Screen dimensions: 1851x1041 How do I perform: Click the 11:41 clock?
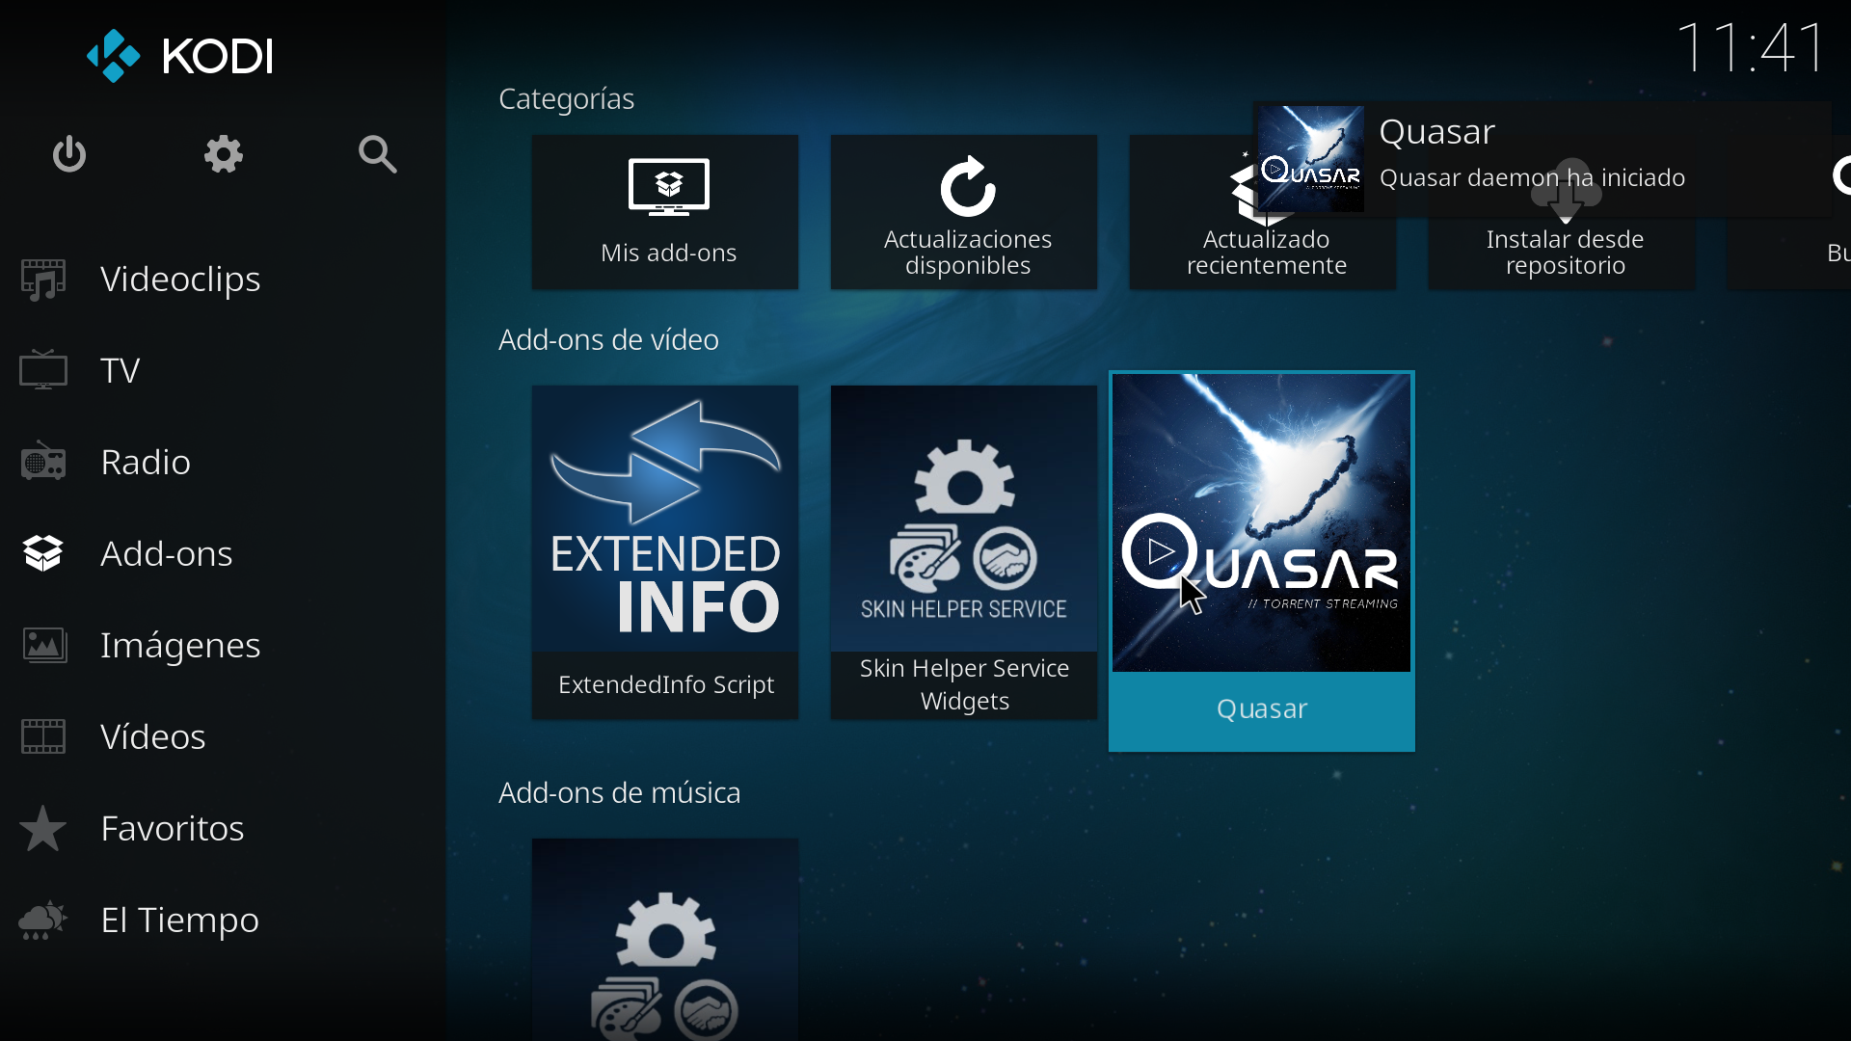[x=1751, y=47]
